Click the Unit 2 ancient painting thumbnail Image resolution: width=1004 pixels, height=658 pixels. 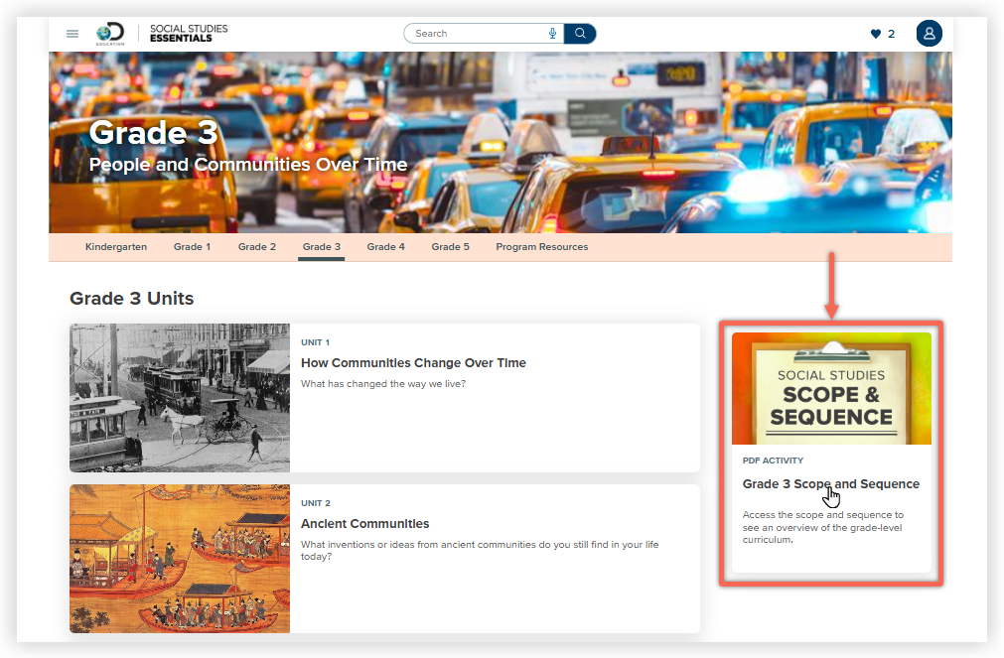(180, 559)
